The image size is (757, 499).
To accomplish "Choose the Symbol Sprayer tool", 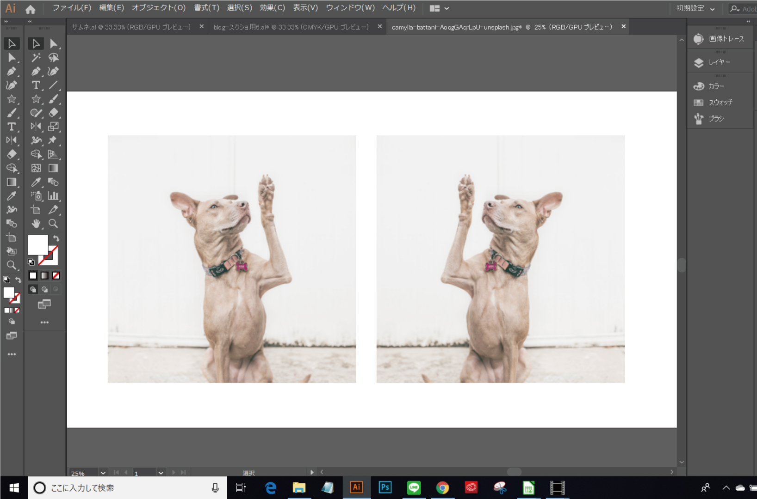I will [x=36, y=196].
